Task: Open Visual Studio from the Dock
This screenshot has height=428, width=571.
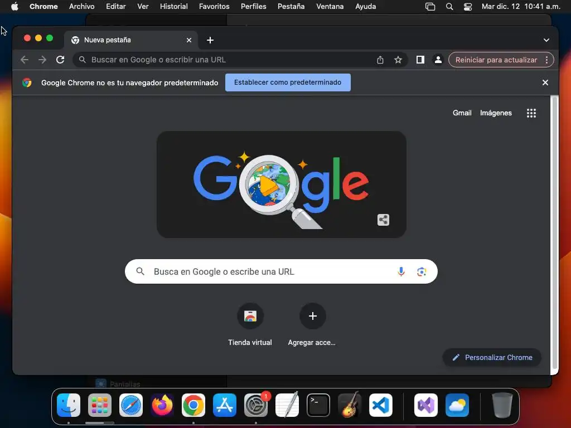Action: coord(425,405)
